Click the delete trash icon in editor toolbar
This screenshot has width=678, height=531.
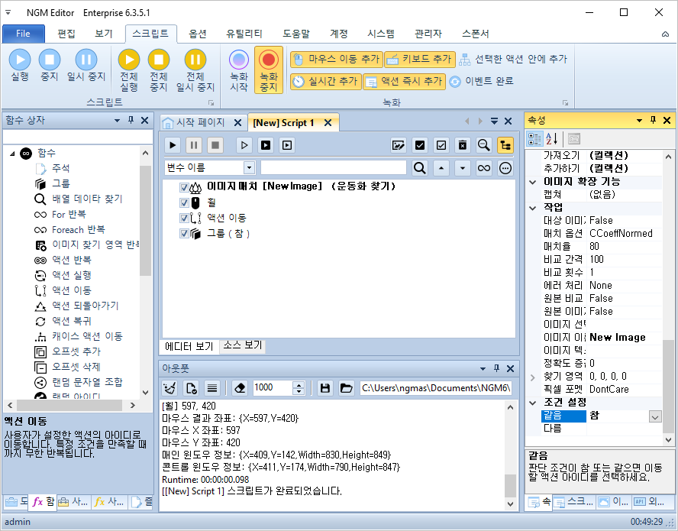(x=462, y=145)
